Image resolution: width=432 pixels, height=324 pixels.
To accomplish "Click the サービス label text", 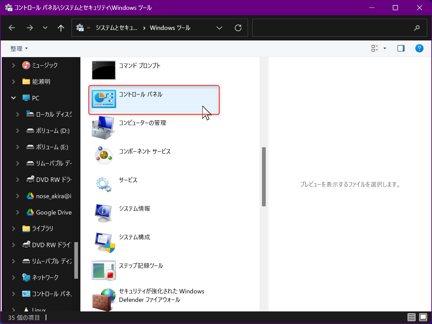I will click(128, 180).
